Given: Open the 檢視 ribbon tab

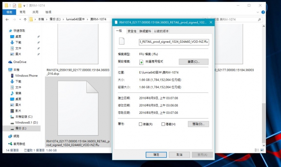Looking at the screenshot, I should pyautogui.click(x=48, y=12).
